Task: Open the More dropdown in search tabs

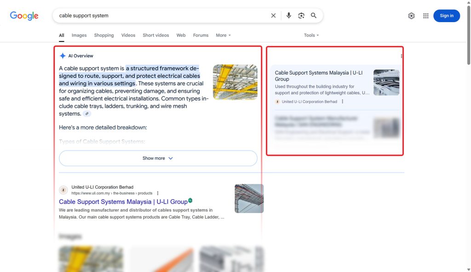Action: pos(223,35)
